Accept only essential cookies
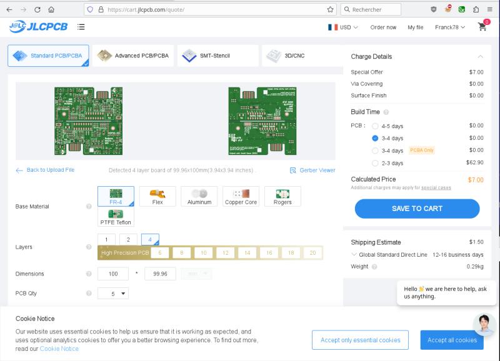Image resolution: width=500 pixels, height=361 pixels. click(x=361, y=340)
